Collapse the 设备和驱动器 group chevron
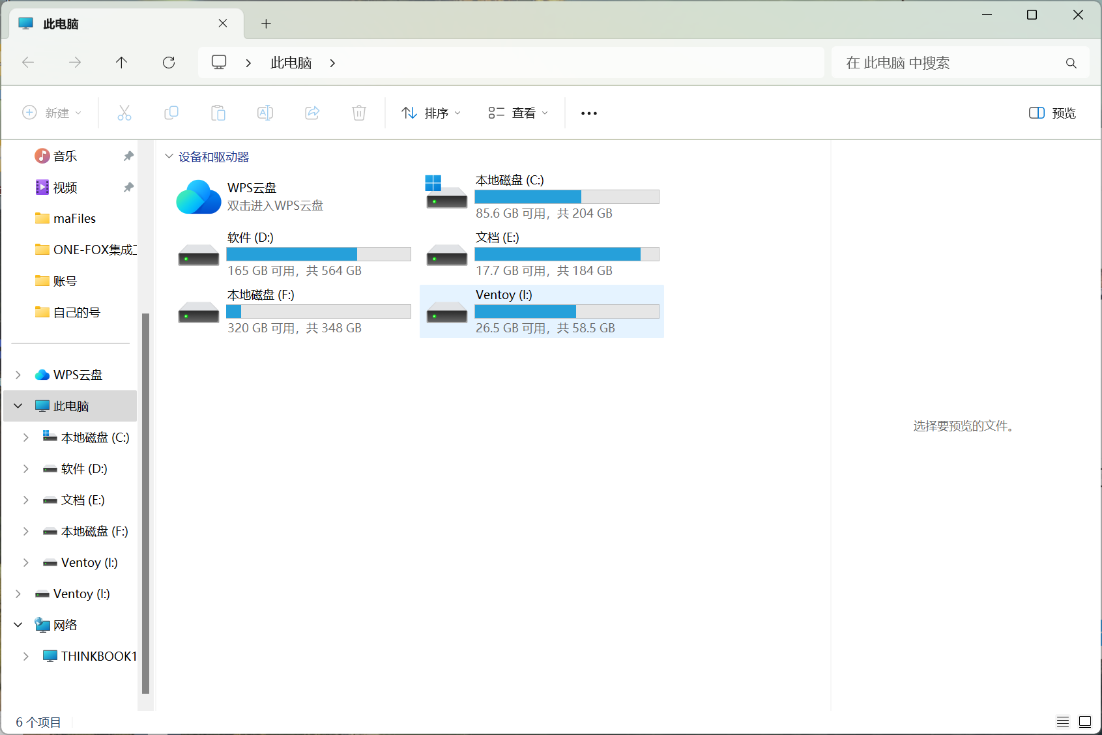 pos(169,156)
